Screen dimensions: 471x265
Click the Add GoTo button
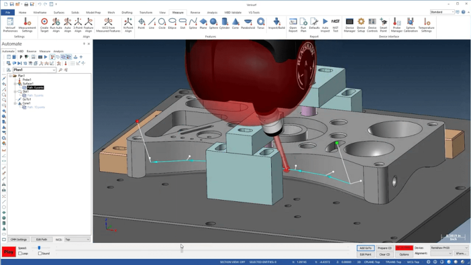(366, 248)
